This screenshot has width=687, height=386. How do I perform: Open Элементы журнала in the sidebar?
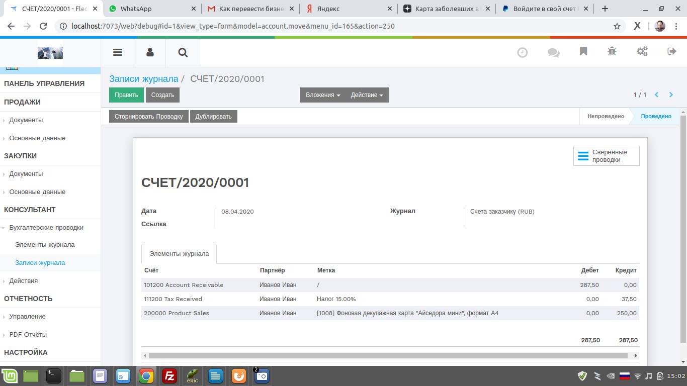[x=45, y=245]
